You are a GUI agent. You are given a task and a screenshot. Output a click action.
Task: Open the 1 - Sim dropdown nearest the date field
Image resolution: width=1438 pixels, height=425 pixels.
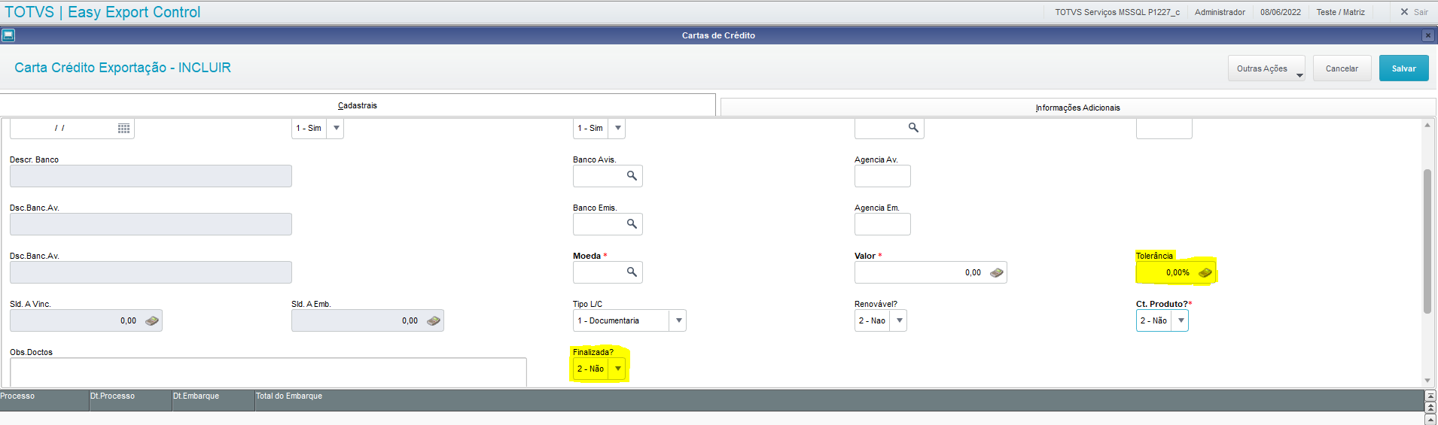pyautogui.click(x=336, y=128)
